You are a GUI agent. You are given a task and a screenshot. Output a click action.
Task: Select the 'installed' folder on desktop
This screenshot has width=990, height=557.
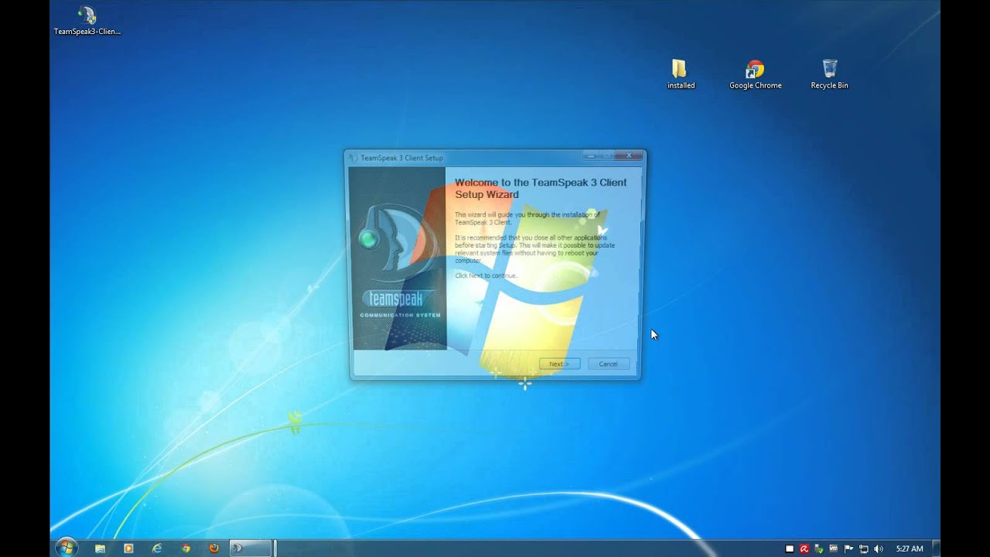point(681,74)
